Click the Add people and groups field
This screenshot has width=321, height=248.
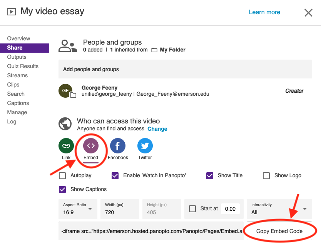tap(185, 70)
